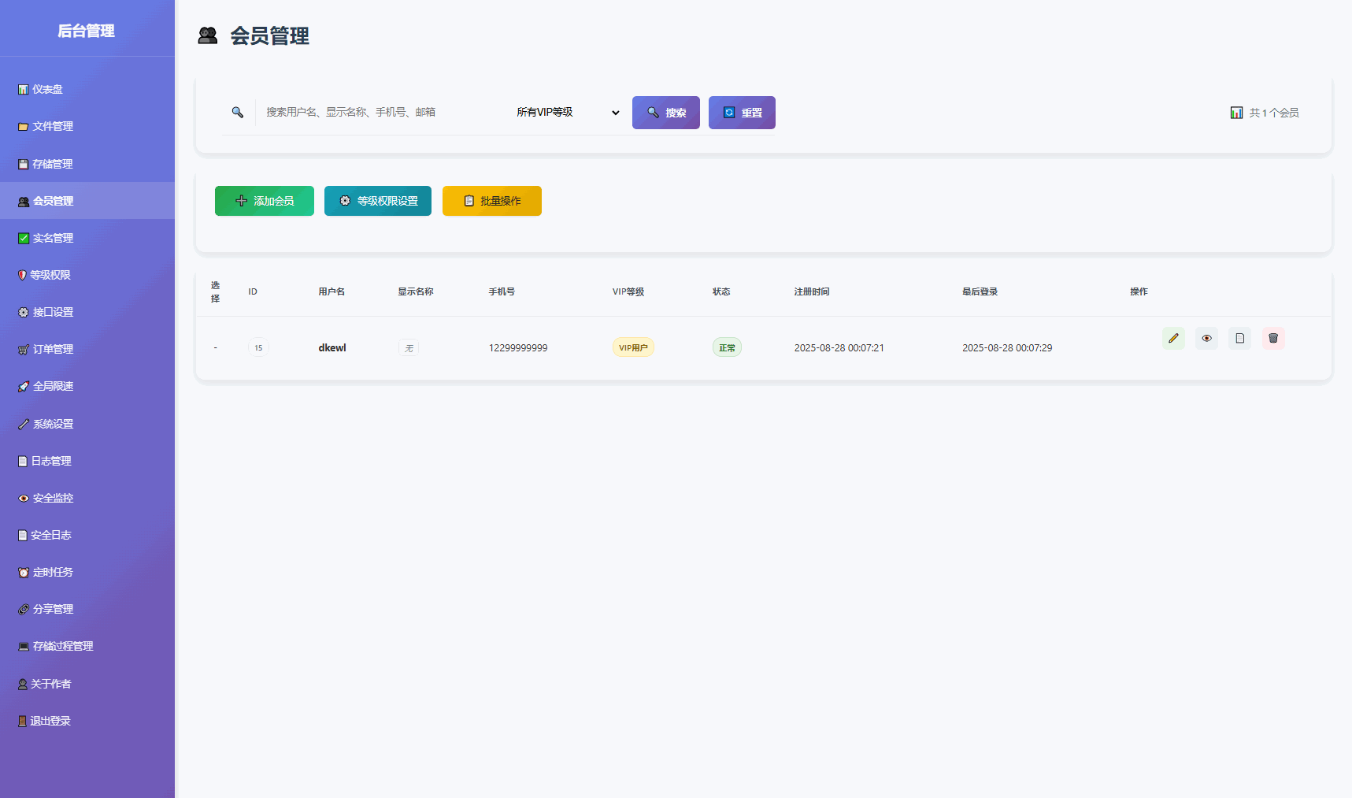Viewport: 1352px width, 798px height.
Task: Click the ID badge 15
Action: point(258,347)
